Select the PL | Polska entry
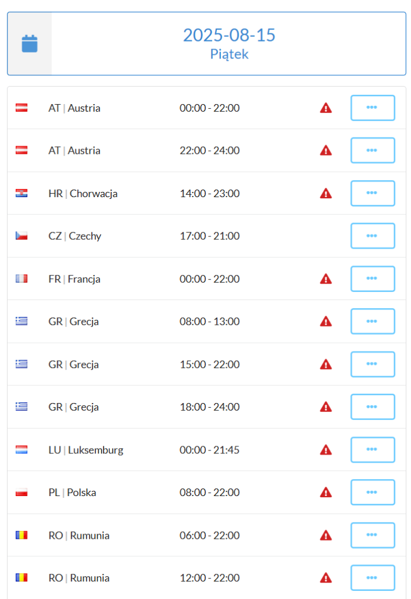Screen dimensions: 411x599 (x=72, y=493)
